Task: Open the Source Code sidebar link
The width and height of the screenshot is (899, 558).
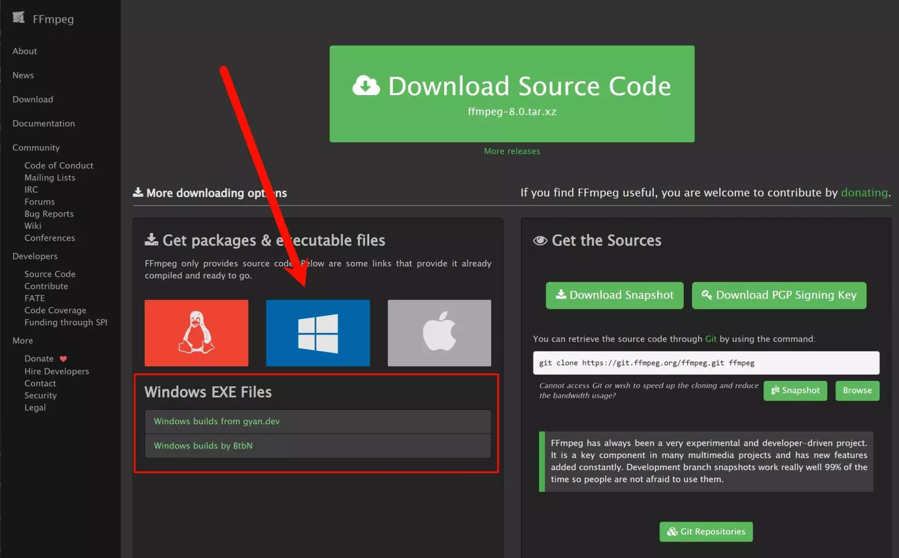Action: [x=50, y=274]
